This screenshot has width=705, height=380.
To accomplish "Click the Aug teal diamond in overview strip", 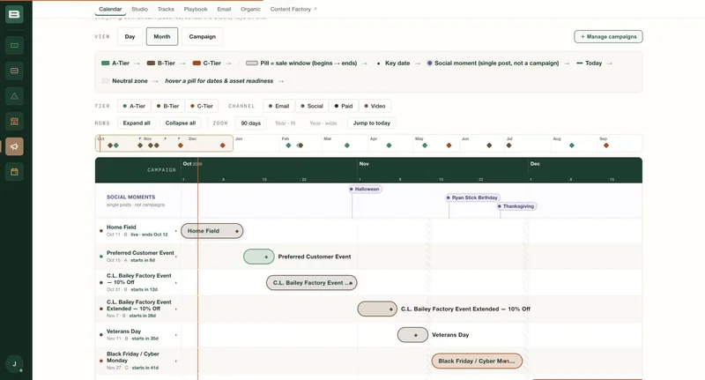I will pyautogui.click(x=572, y=145).
